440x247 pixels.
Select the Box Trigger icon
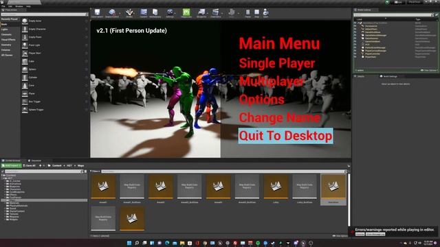(25, 102)
